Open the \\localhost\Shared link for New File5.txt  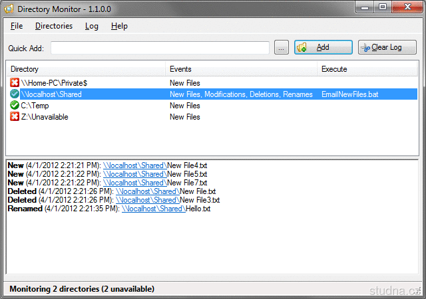tap(135, 174)
